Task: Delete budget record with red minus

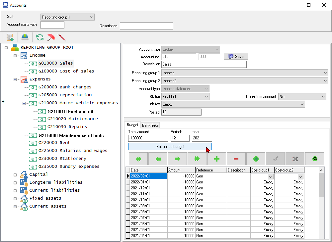Action: pyautogui.click(x=236, y=159)
